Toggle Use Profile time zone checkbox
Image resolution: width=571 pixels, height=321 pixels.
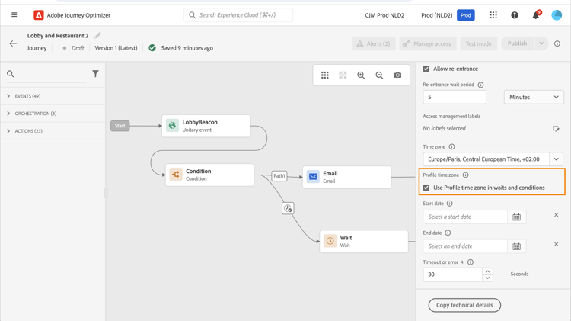pos(426,188)
